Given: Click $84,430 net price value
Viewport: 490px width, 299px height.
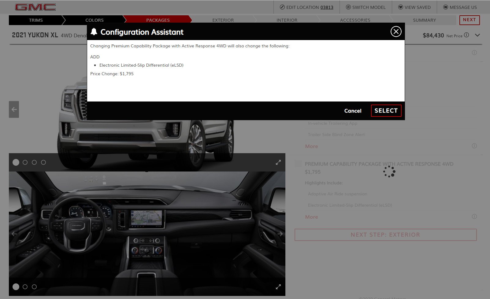Looking at the screenshot, I should 433,35.
